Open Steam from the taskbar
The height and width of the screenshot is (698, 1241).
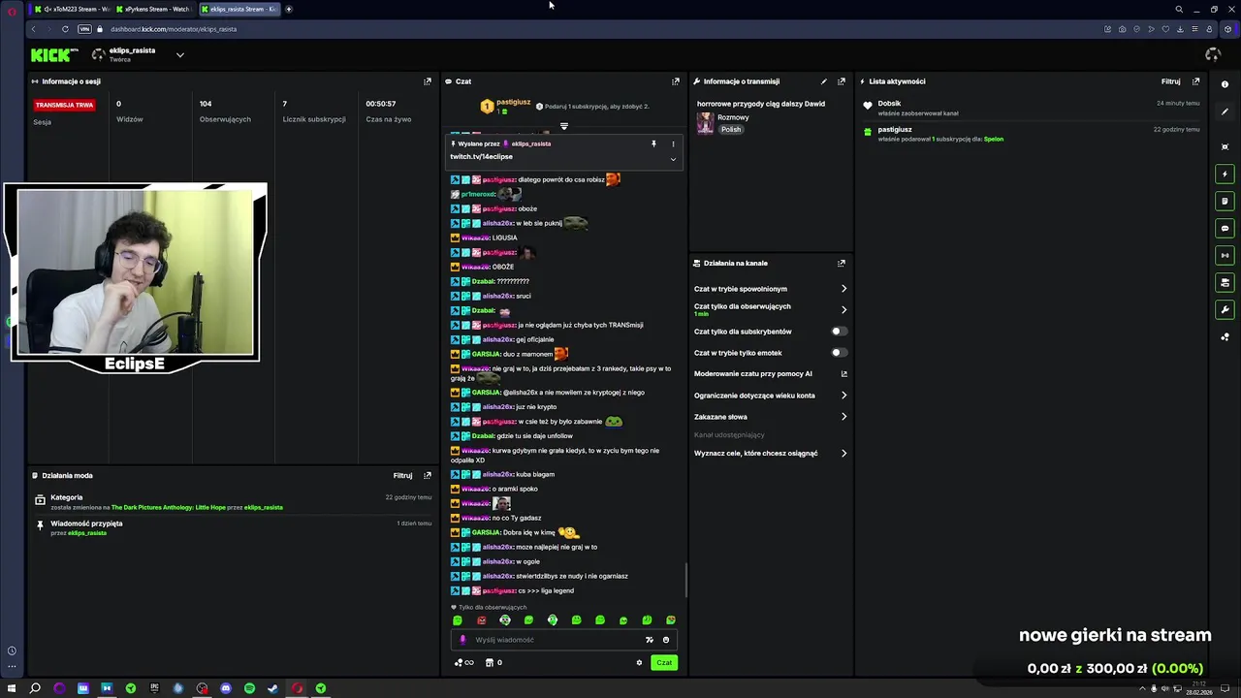[x=272, y=688]
